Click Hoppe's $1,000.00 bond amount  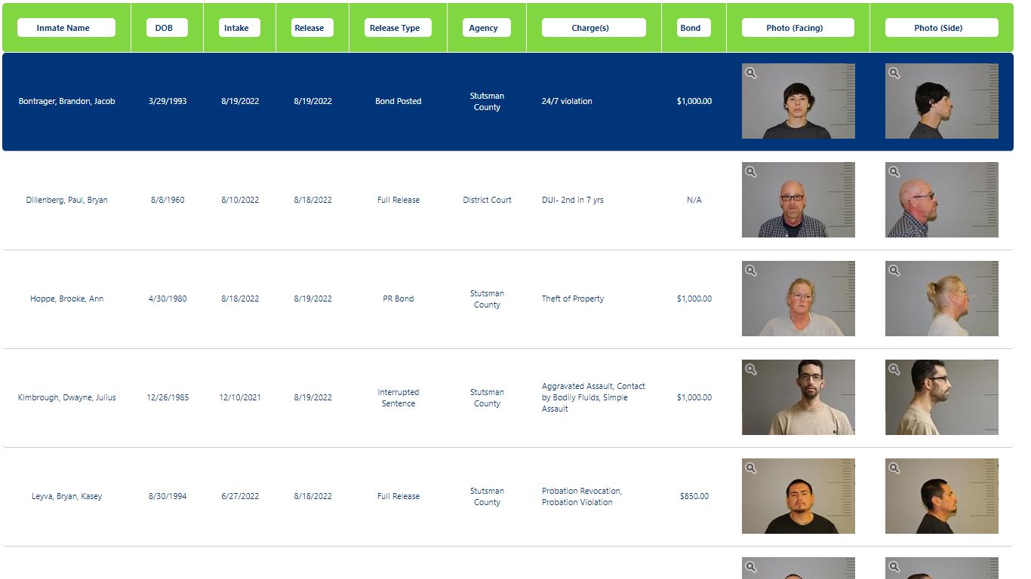[x=694, y=299]
